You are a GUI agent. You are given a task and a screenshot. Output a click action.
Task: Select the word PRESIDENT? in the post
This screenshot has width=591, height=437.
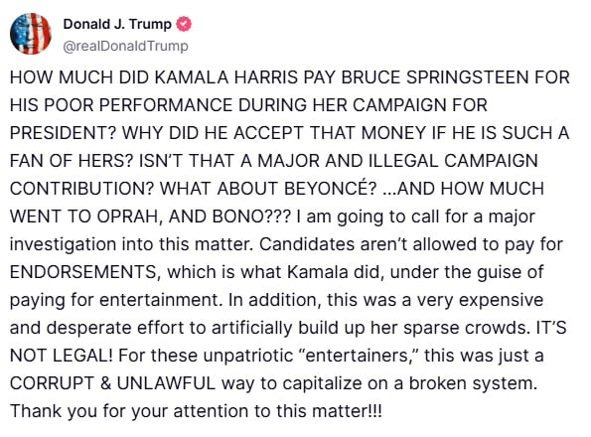[63, 133]
